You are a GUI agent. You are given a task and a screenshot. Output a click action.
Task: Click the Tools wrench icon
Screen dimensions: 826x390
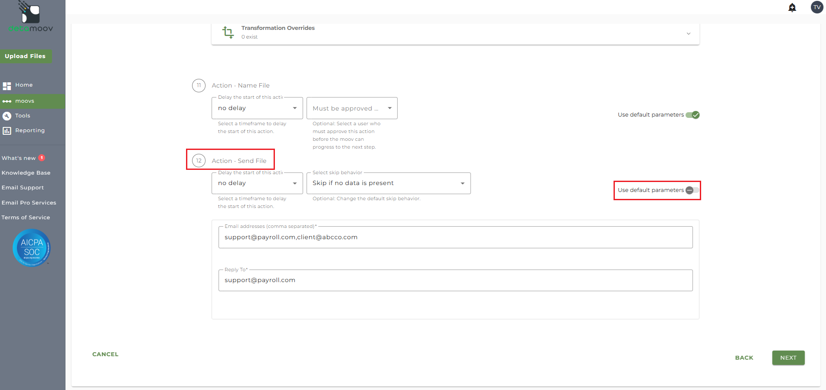click(x=7, y=116)
